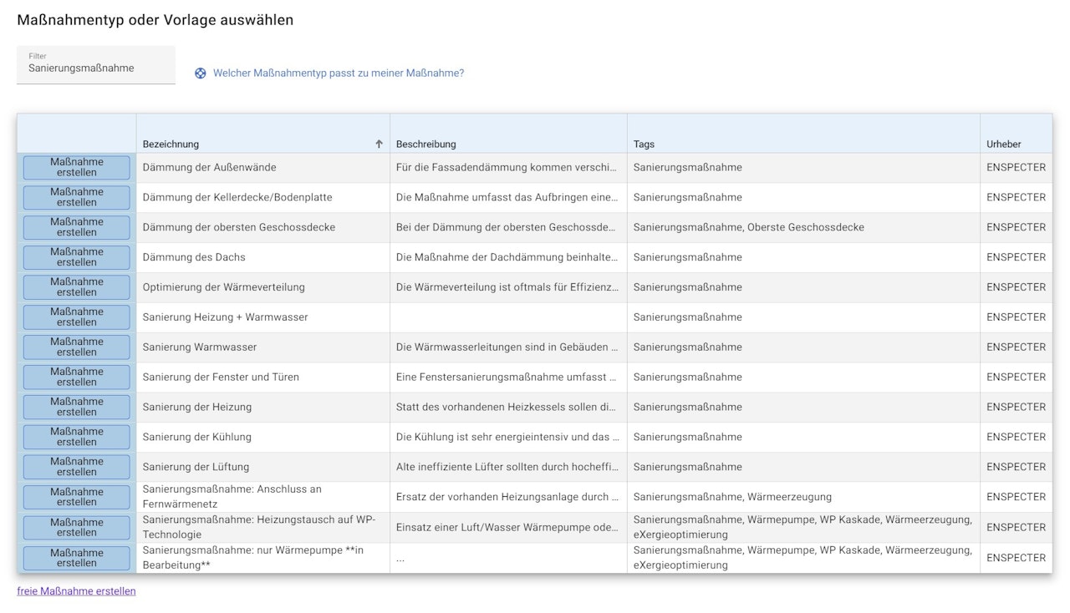Create Maßnahme for Dämmung der Kellerdecke/Bodenplatte
1070x613 pixels.
(x=77, y=198)
